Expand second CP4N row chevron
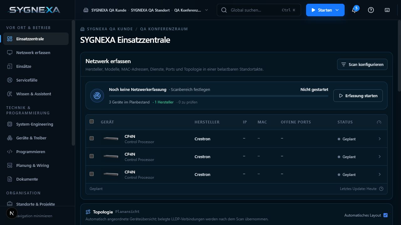401x225 pixels. point(380,157)
